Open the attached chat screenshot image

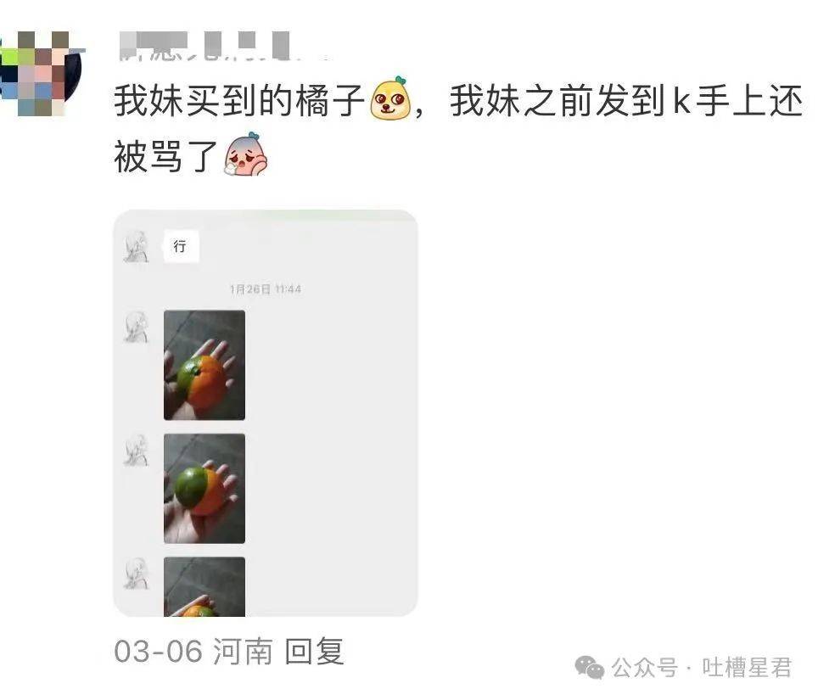pos(266,413)
